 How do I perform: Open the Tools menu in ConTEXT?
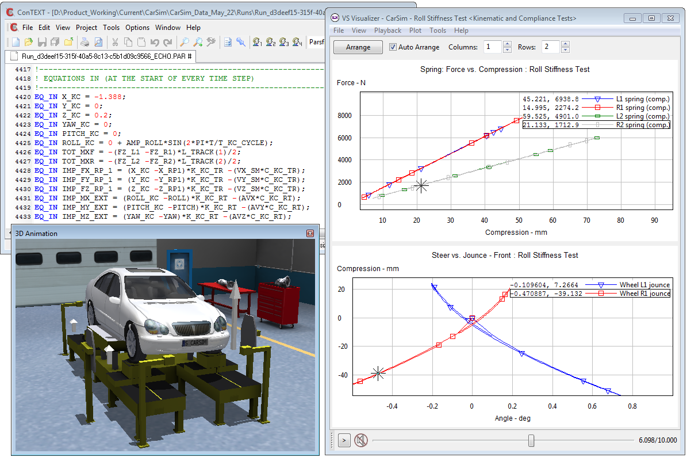(112, 27)
